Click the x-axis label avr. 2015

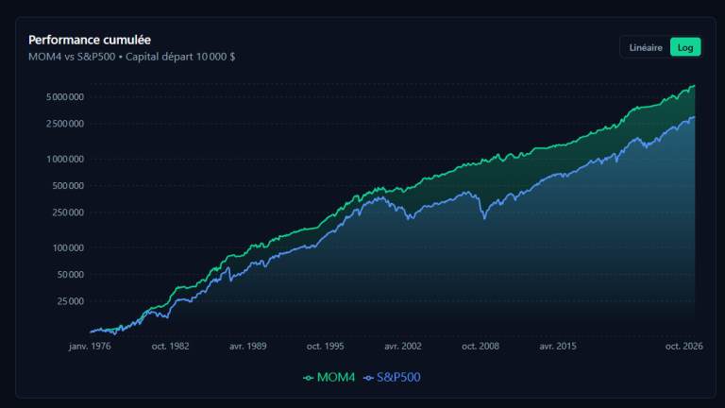(558, 346)
